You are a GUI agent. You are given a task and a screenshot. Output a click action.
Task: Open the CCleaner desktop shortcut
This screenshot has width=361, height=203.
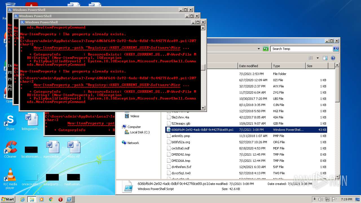click(10, 149)
